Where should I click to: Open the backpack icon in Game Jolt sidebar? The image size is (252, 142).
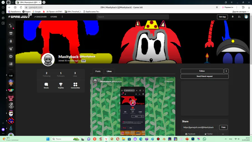click(x=11, y=41)
